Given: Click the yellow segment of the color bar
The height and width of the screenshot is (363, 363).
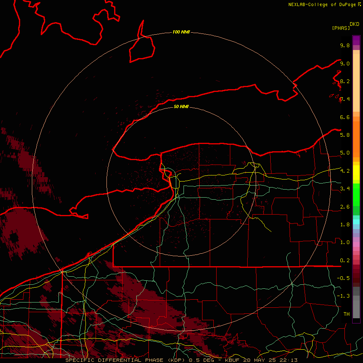Looking at the screenshot, I should pos(356,173).
